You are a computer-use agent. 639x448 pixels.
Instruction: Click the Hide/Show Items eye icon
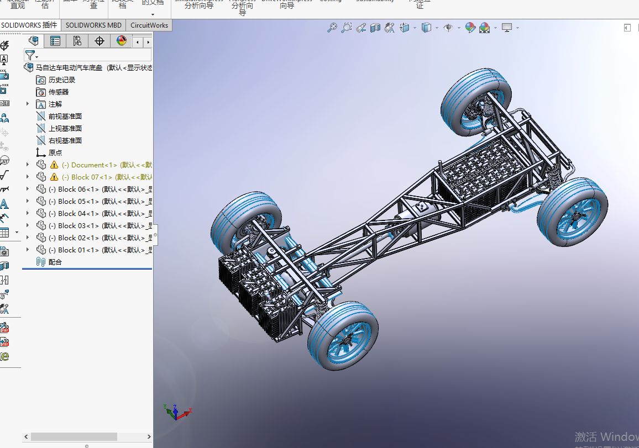click(448, 28)
